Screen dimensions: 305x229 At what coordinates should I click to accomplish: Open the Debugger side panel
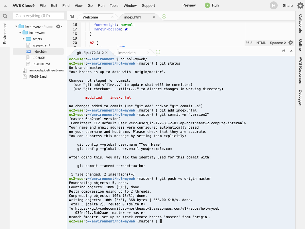[300, 98]
